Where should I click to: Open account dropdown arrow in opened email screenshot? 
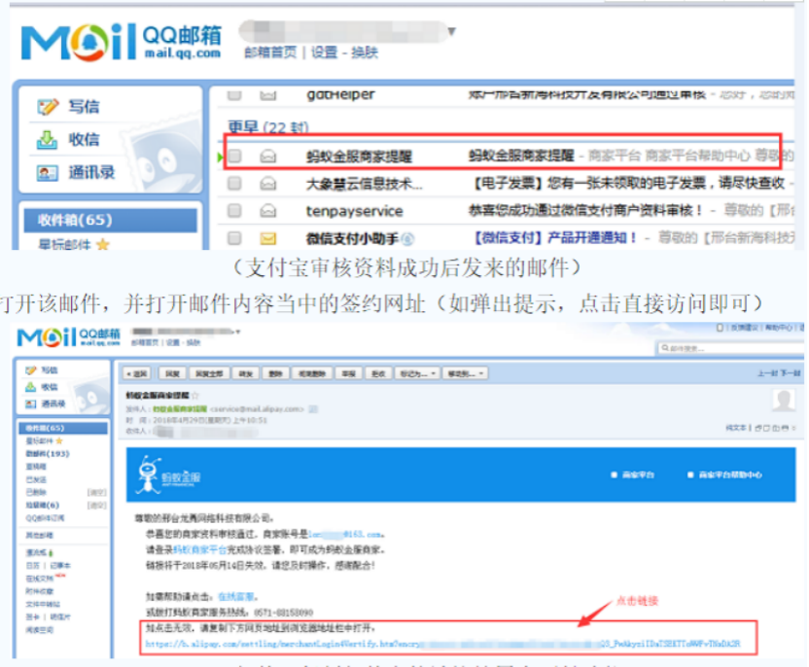coord(238,332)
